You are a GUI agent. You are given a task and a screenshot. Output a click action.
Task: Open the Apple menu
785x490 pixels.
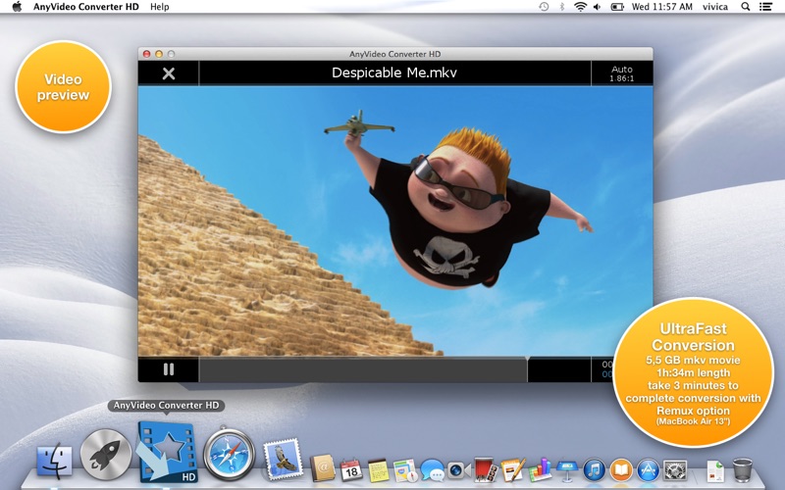tap(17, 7)
